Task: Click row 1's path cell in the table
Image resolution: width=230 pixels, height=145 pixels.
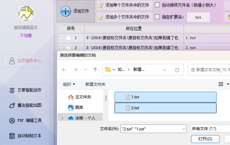Action: click(x=134, y=38)
